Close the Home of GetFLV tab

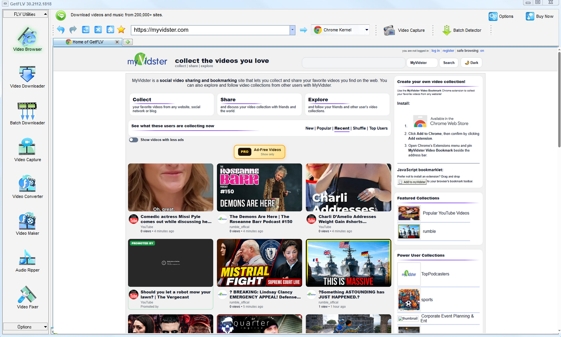click(x=117, y=42)
